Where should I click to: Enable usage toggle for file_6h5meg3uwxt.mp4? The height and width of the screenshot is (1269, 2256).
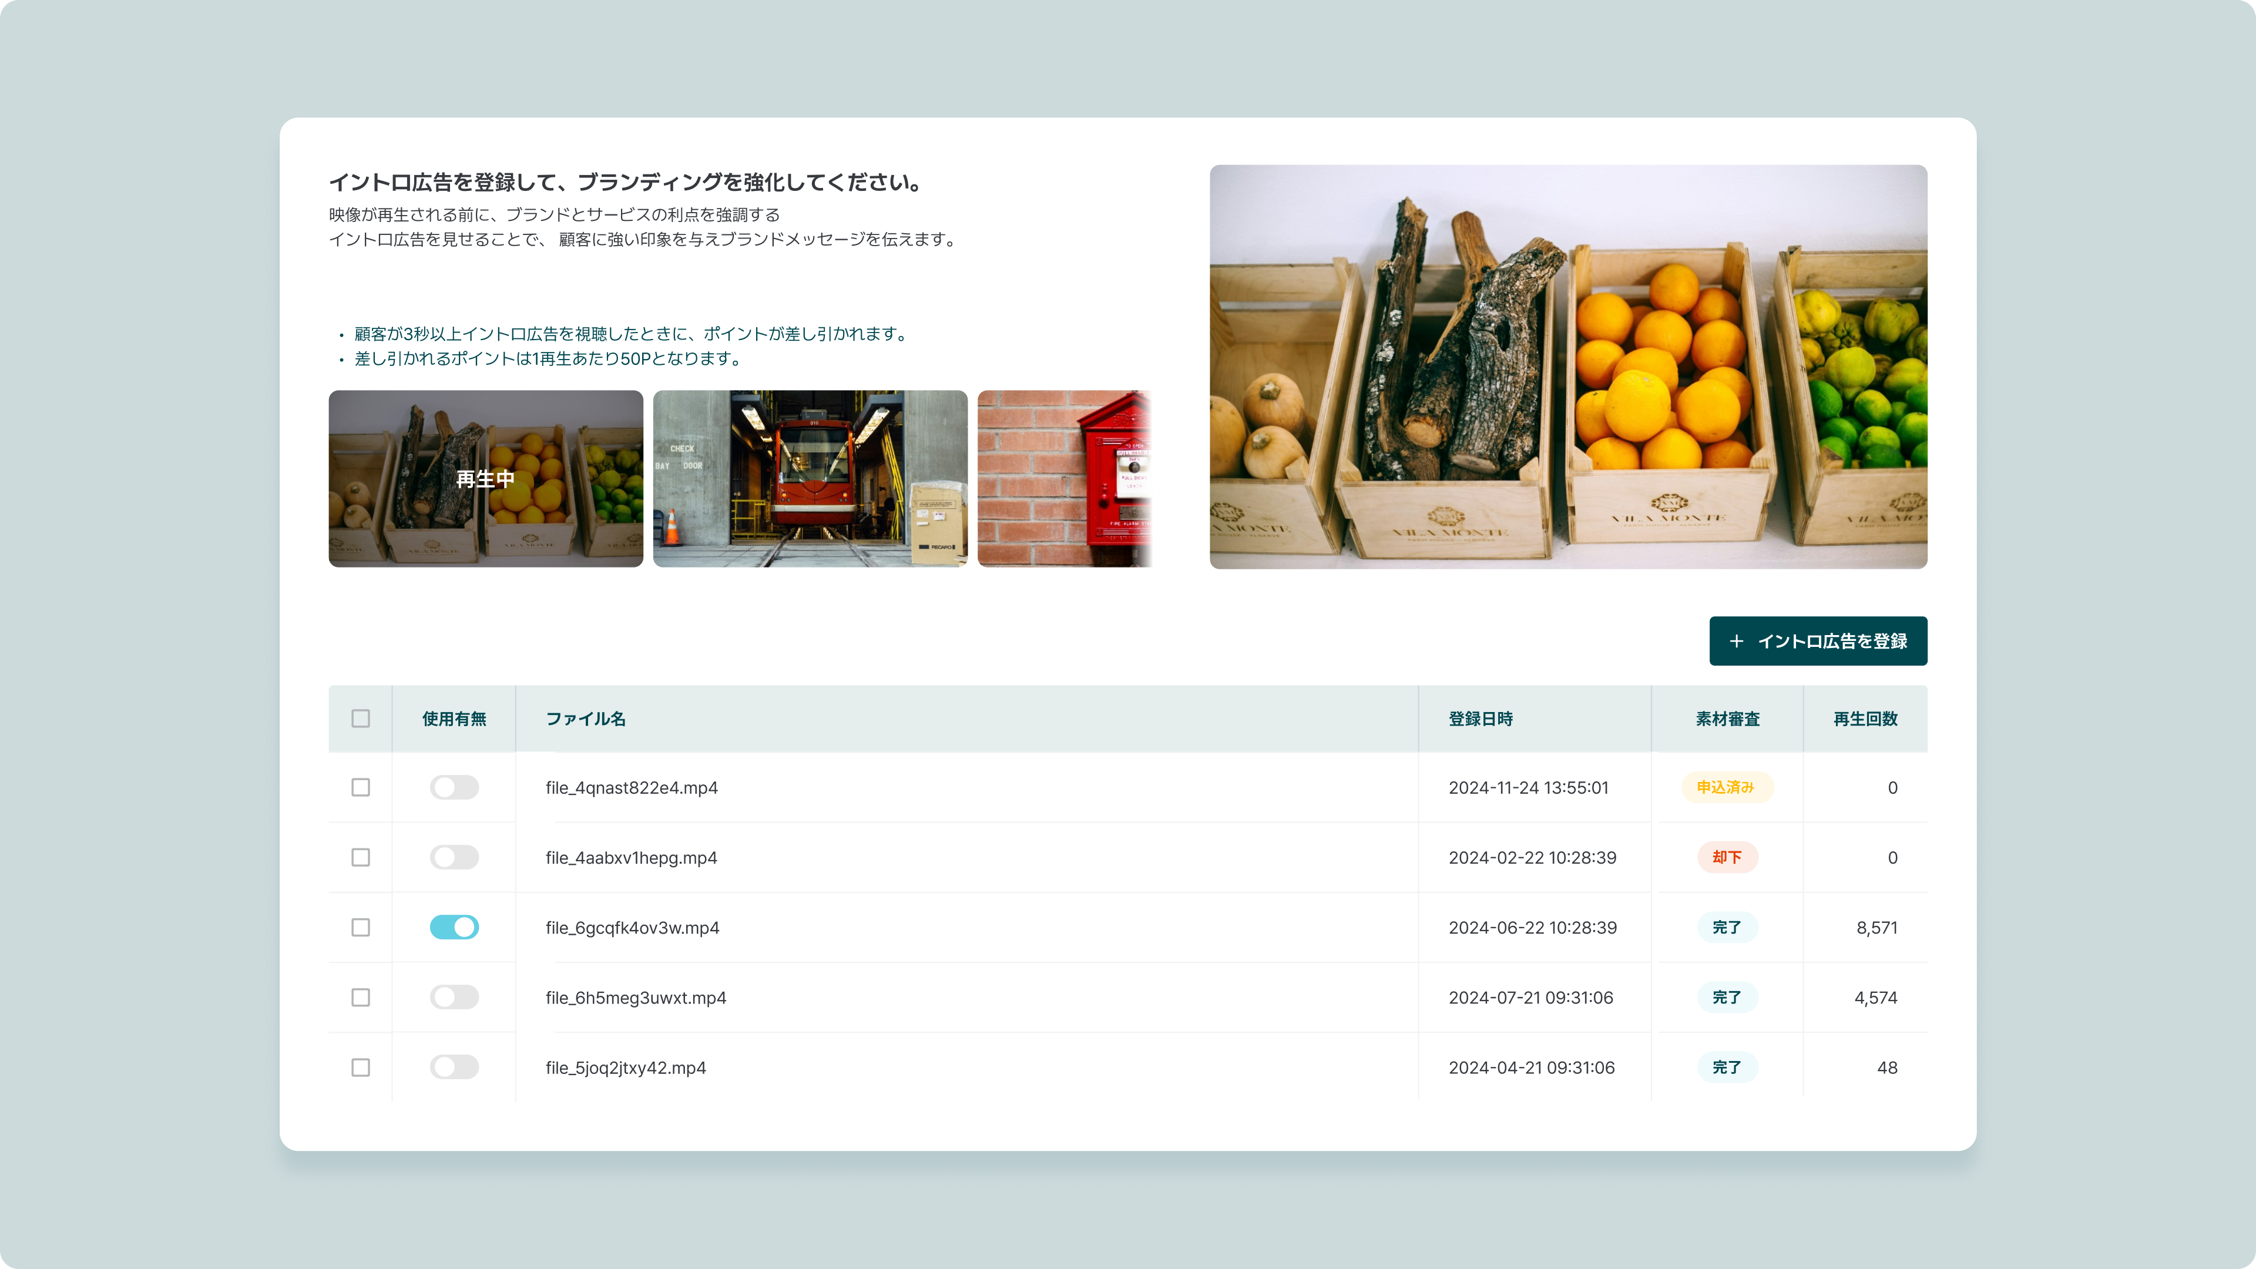[454, 998]
